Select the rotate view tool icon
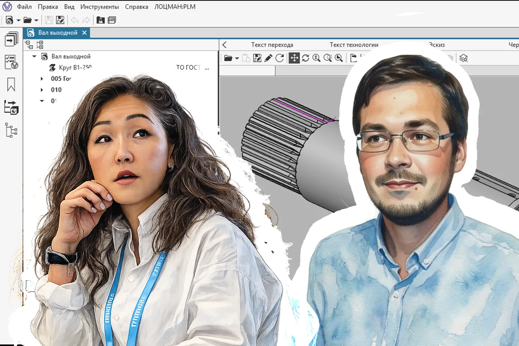 click(306, 58)
